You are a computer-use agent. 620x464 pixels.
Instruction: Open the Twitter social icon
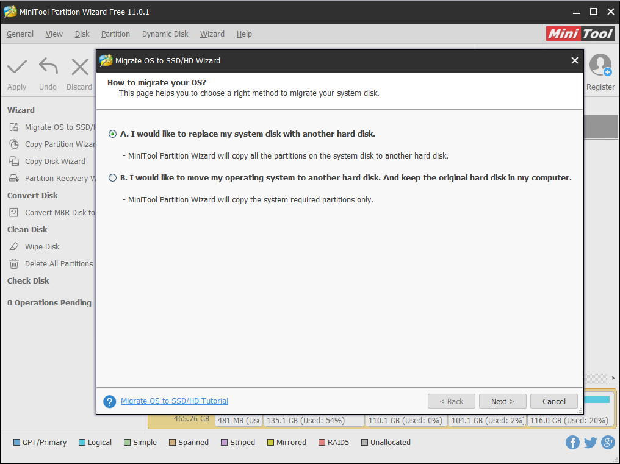tap(590, 442)
